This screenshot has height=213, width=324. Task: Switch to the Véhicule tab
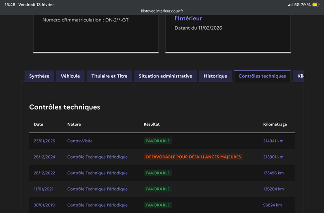tap(70, 76)
